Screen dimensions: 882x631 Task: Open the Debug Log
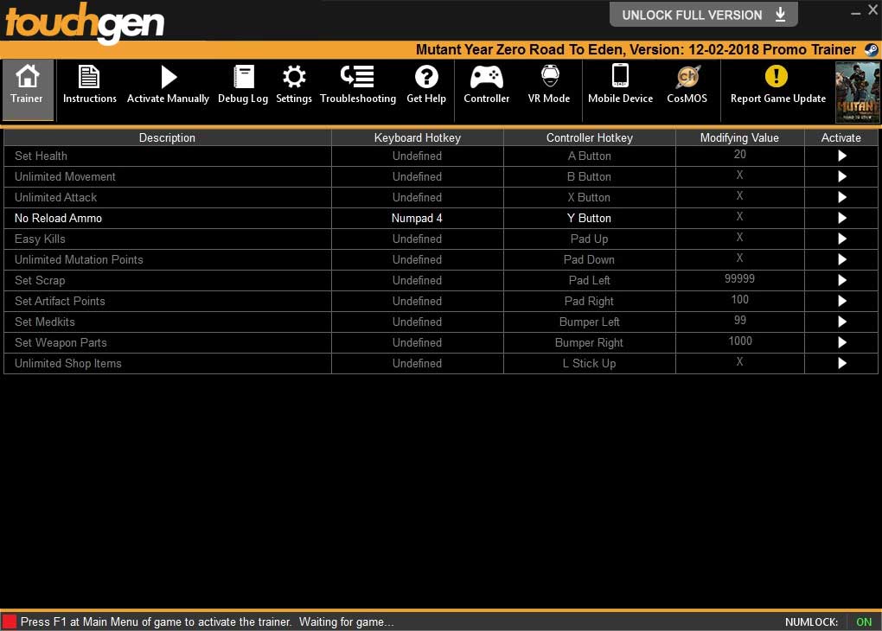click(x=243, y=78)
